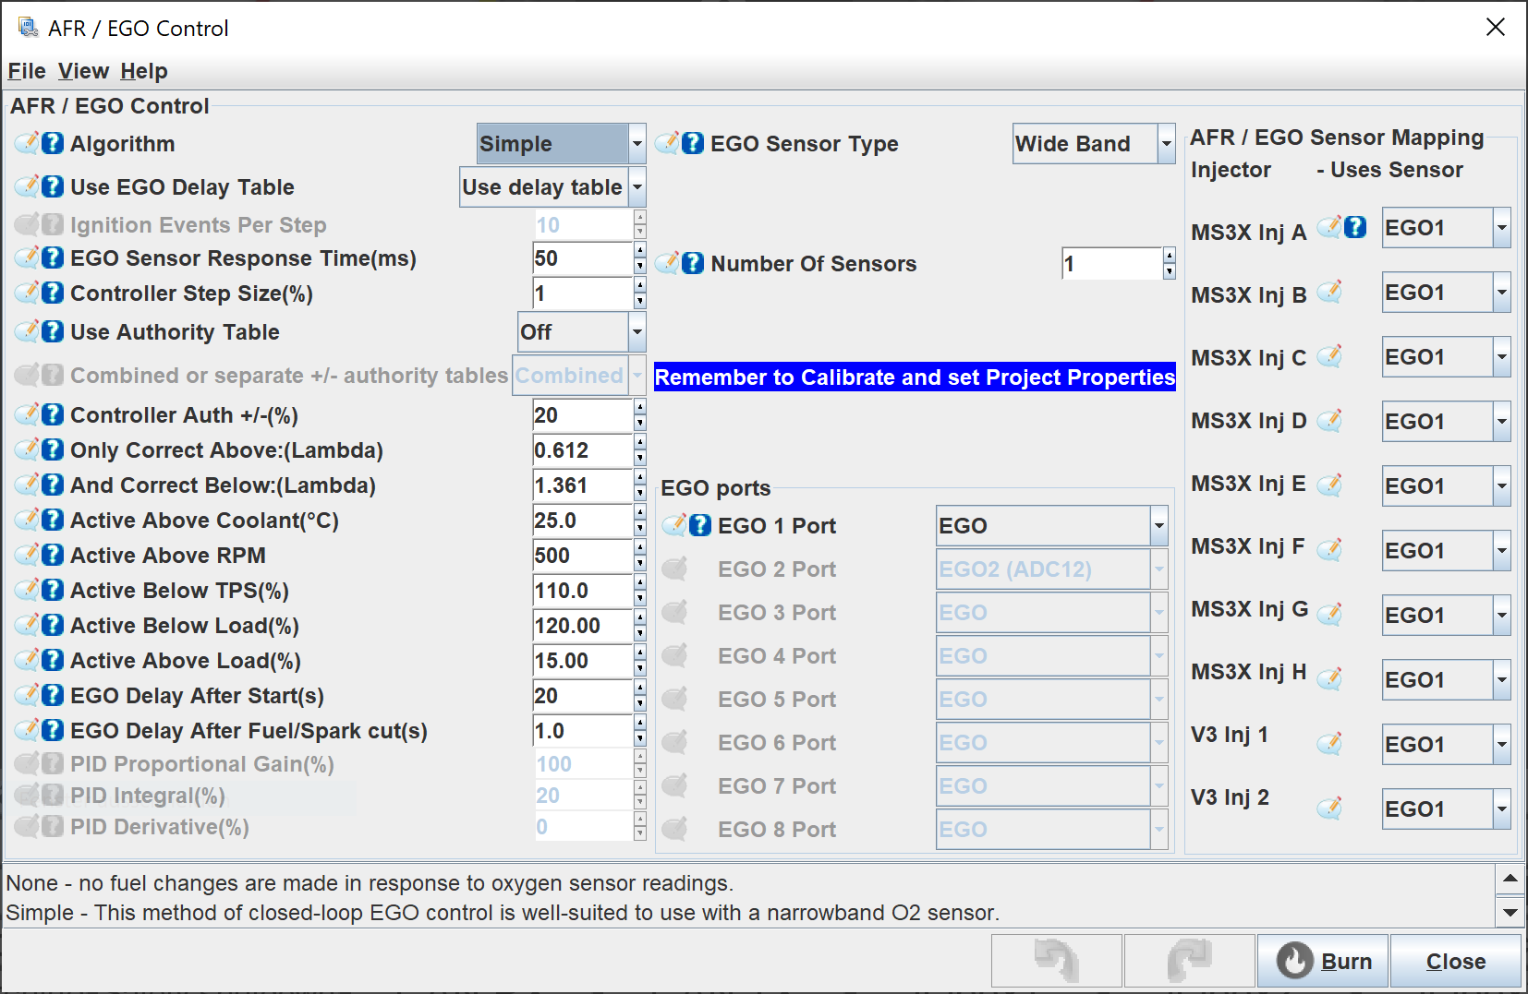Open help for EGO 1 Port

701,526
